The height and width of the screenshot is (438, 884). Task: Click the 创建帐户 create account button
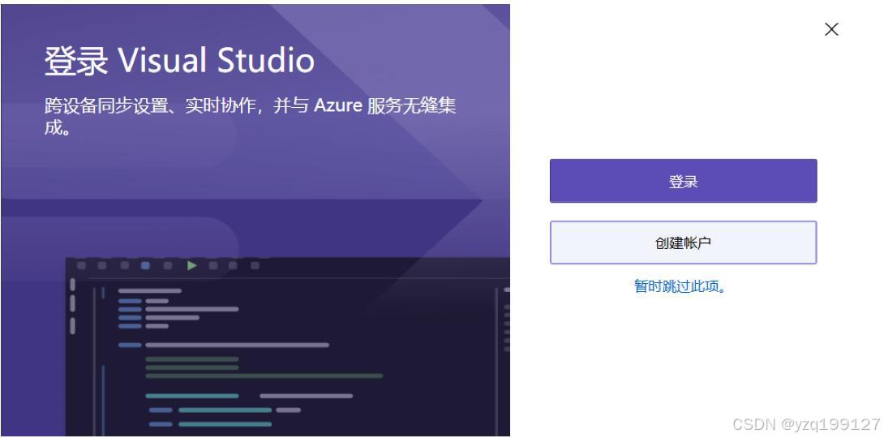click(x=683, y=243)
